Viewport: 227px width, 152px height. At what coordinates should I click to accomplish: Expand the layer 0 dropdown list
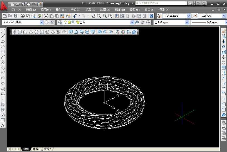click(x=132, y=22)
